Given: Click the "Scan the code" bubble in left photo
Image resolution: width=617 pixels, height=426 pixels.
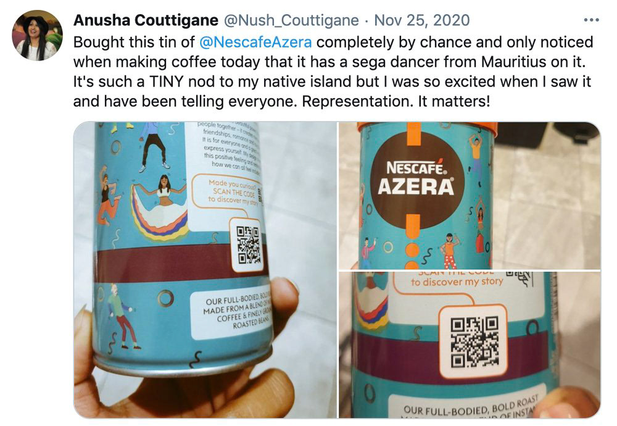Looking at the screenshot, I should [x=229, y=191].
